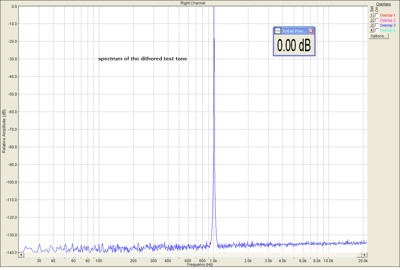
Task: Enable the Overlay 2 checkbox
Action: (377, 20)
